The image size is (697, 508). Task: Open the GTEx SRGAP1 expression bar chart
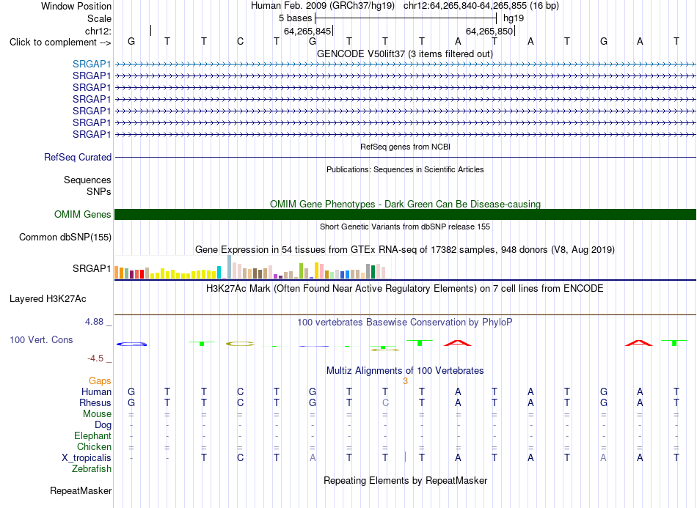[x=252, y=267]
